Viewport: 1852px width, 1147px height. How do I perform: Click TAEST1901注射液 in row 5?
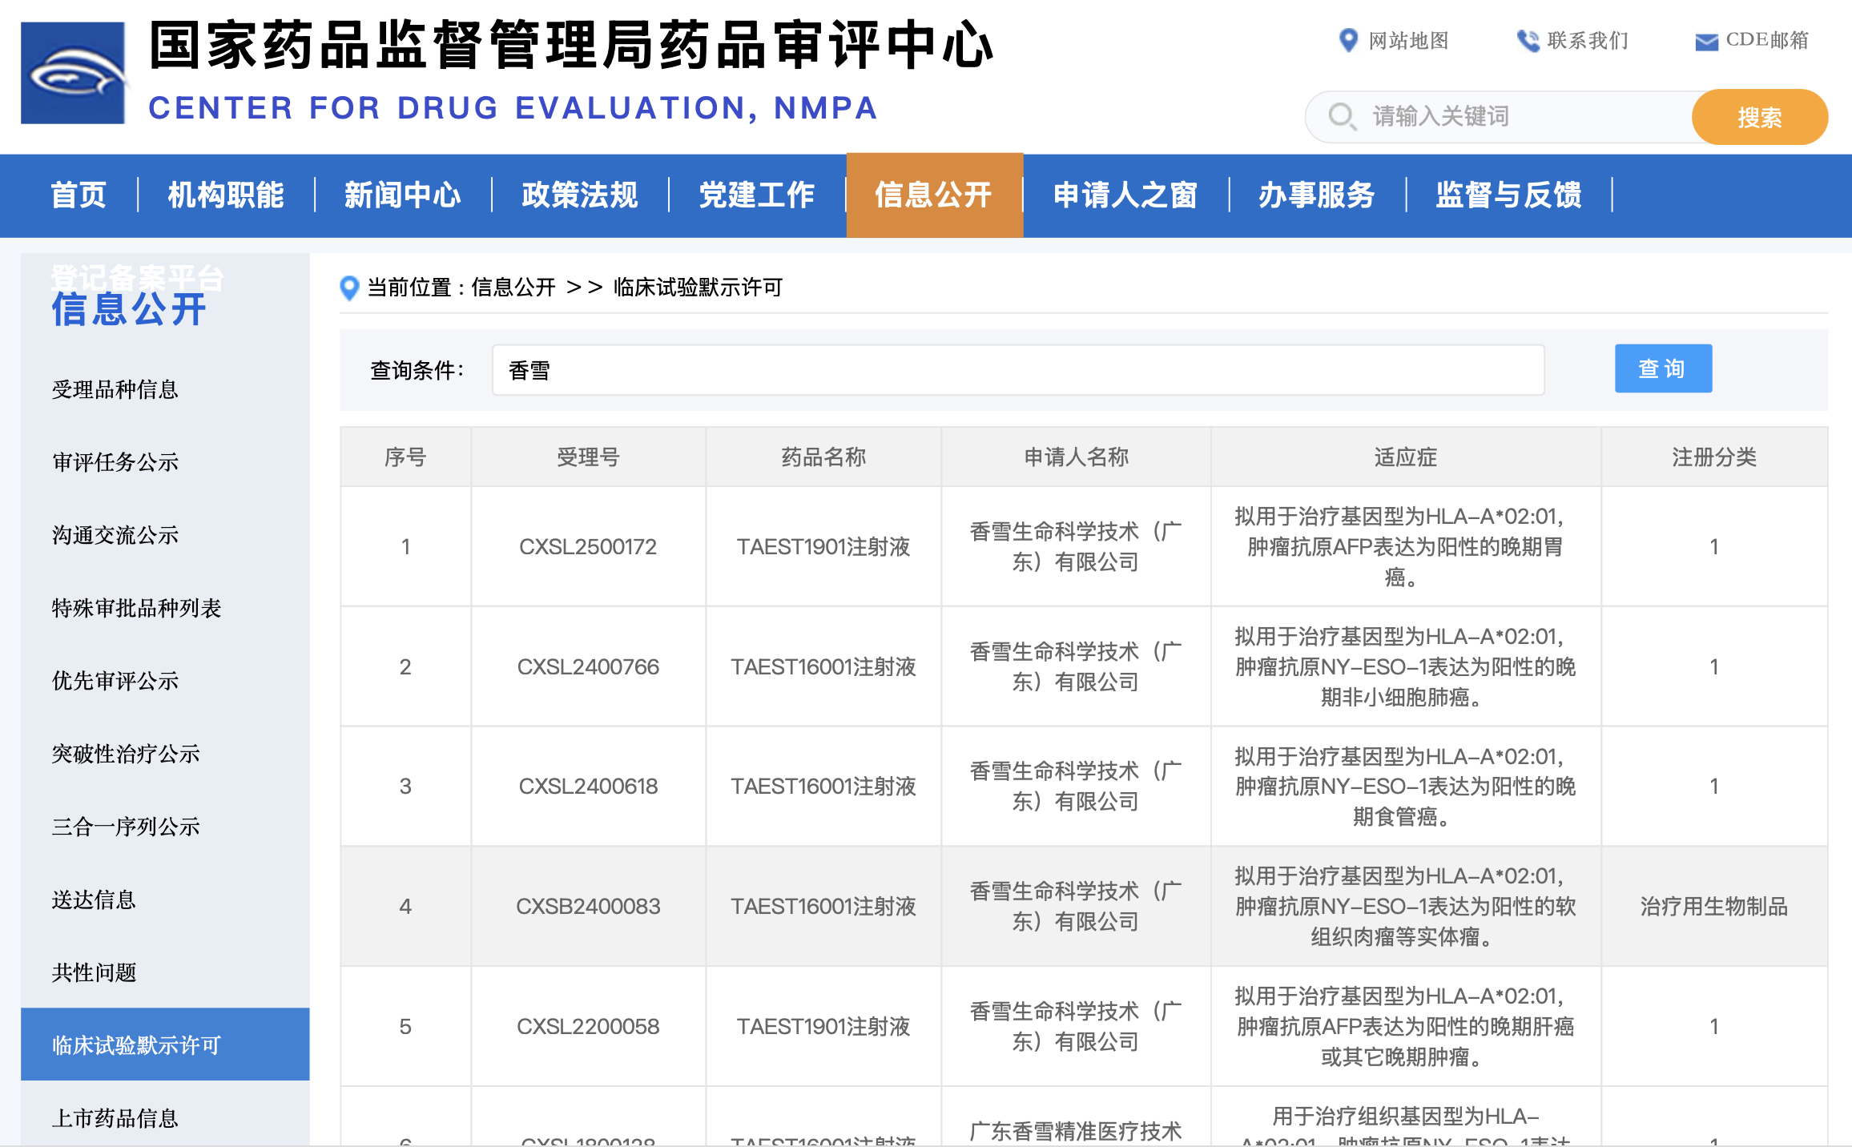[823, 1027]
